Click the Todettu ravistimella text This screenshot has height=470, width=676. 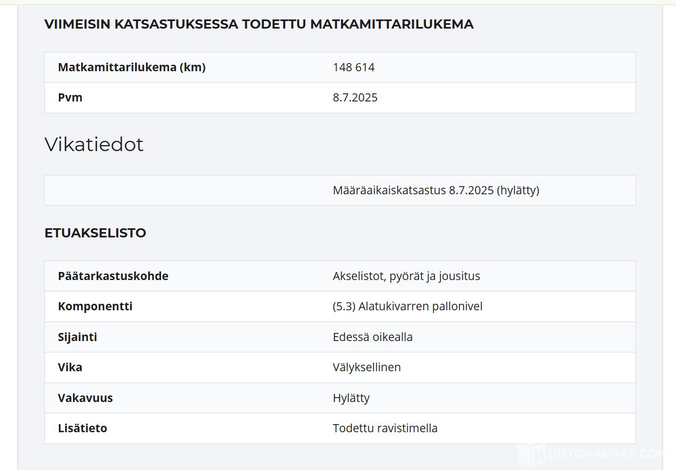pyautogui.click(x=385, y=428)
